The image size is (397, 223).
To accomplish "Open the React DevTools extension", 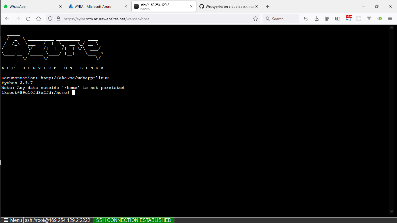I will (358, 19).
